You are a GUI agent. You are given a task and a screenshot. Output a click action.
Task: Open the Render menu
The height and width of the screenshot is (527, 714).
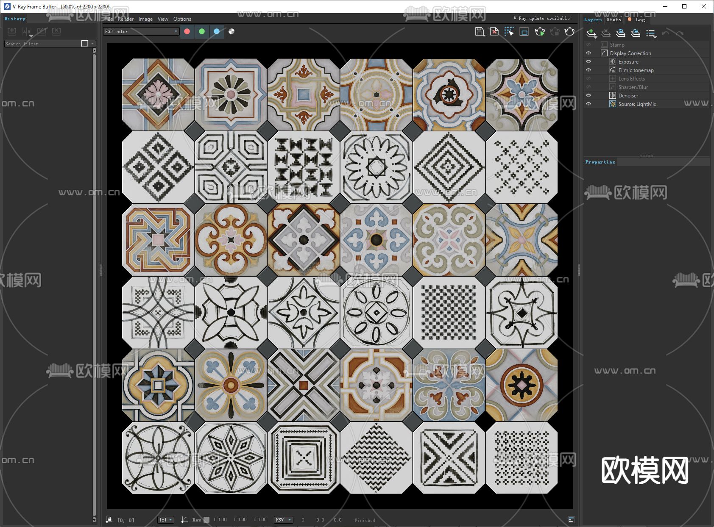point(126,19)
